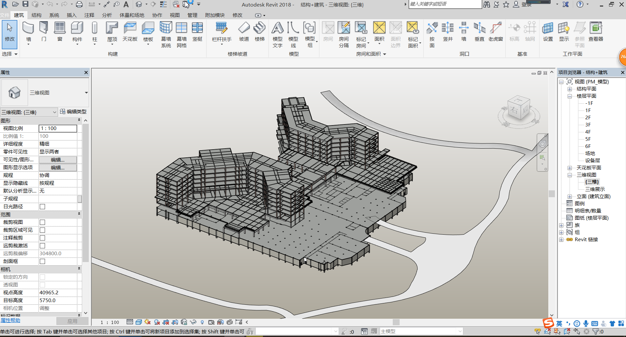Select the Tag Room (标记房间) tool
This screenshot has height=337, width=626.
361,34
